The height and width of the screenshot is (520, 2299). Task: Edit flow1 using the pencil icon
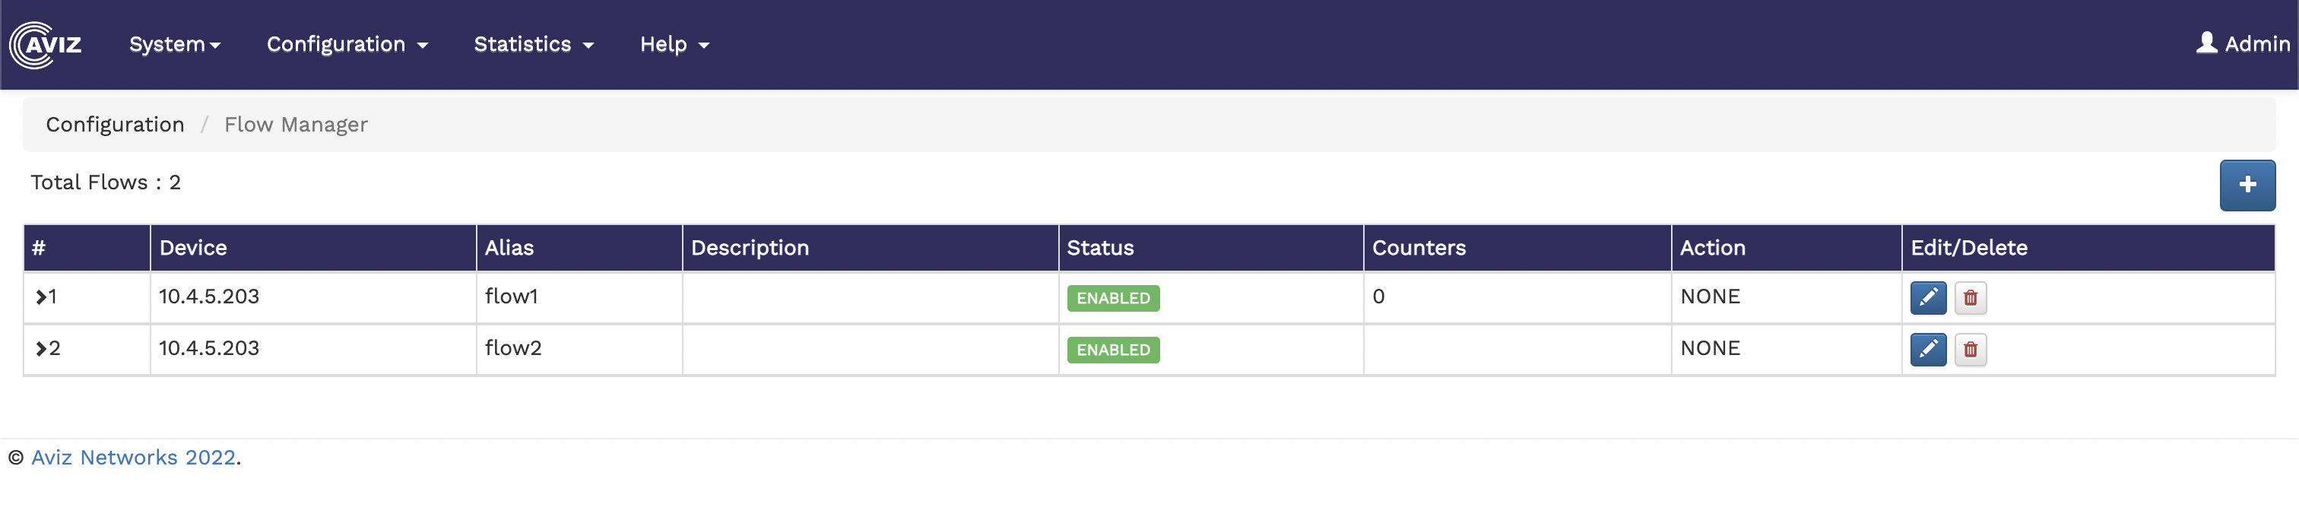[1926, 298]
